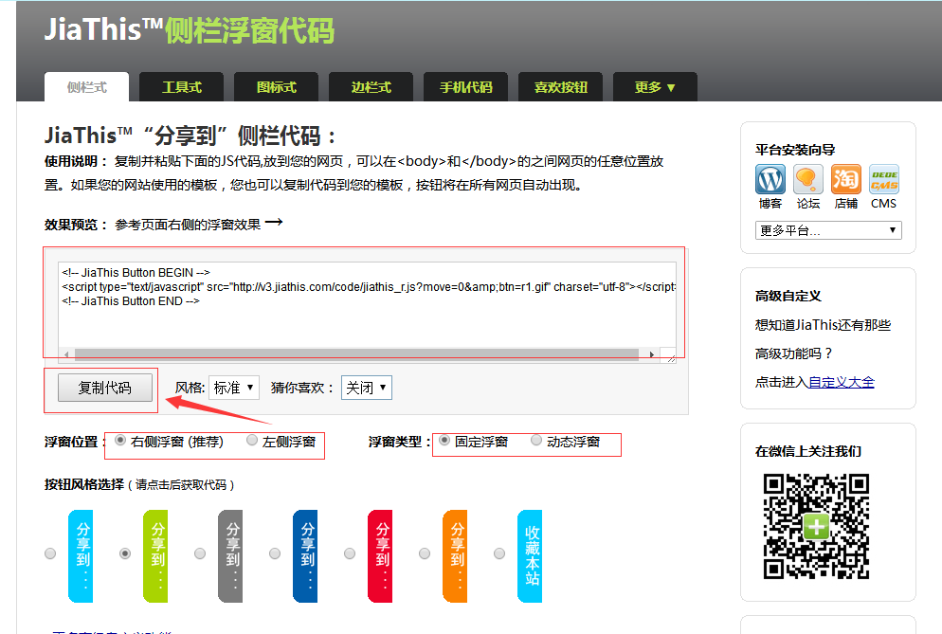Click the WeChat QR code image

click(x=816, y=526)
